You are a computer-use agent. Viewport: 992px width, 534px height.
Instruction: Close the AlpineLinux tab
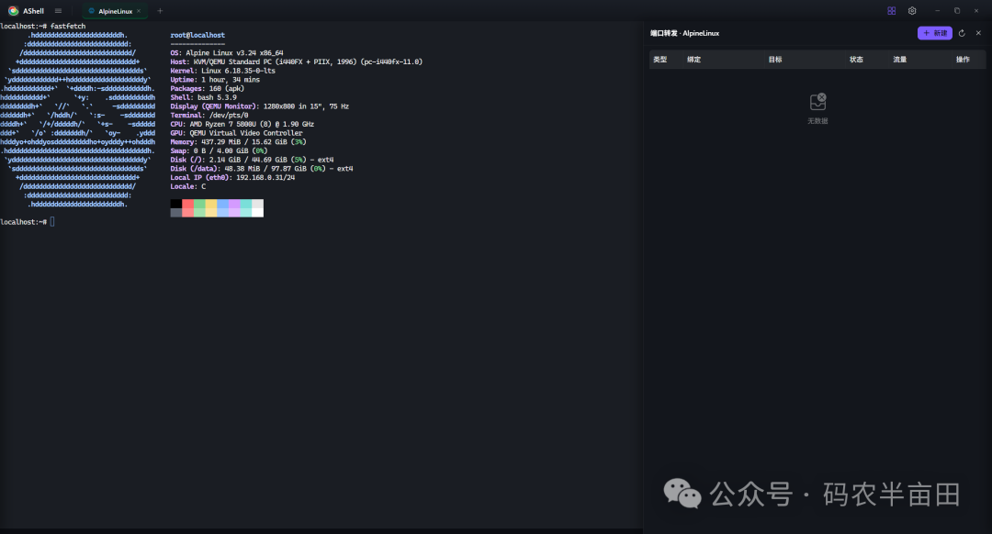pos(139,11)
